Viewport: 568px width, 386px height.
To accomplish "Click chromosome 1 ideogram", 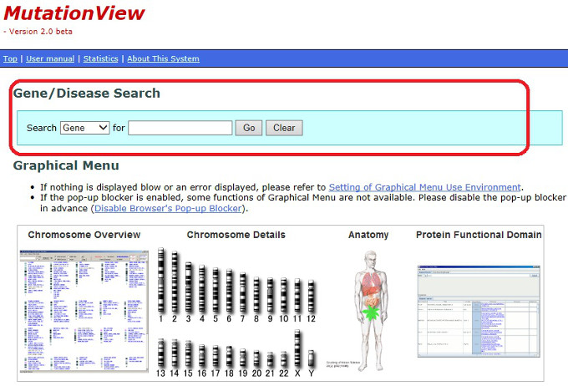I will pos(160,280).
